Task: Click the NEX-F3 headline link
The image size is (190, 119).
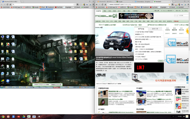Action: click(107, 25)
